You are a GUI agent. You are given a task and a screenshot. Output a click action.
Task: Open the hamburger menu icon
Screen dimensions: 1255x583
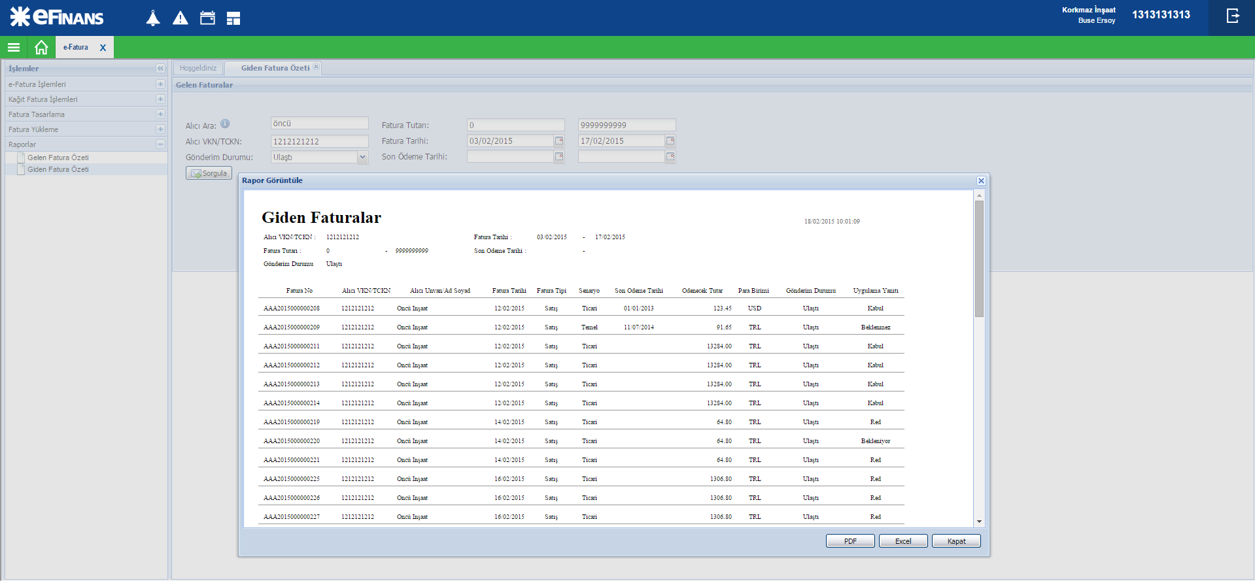click(x=14, y=47)
